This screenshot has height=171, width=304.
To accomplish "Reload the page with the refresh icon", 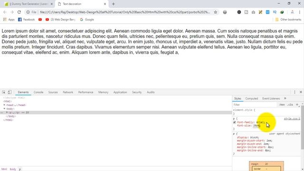I will tap(19, 12).
